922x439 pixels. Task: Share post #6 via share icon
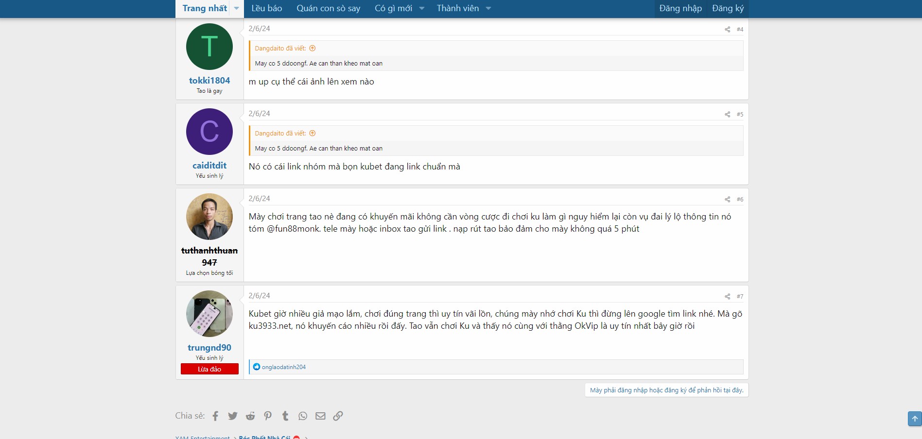727,200
